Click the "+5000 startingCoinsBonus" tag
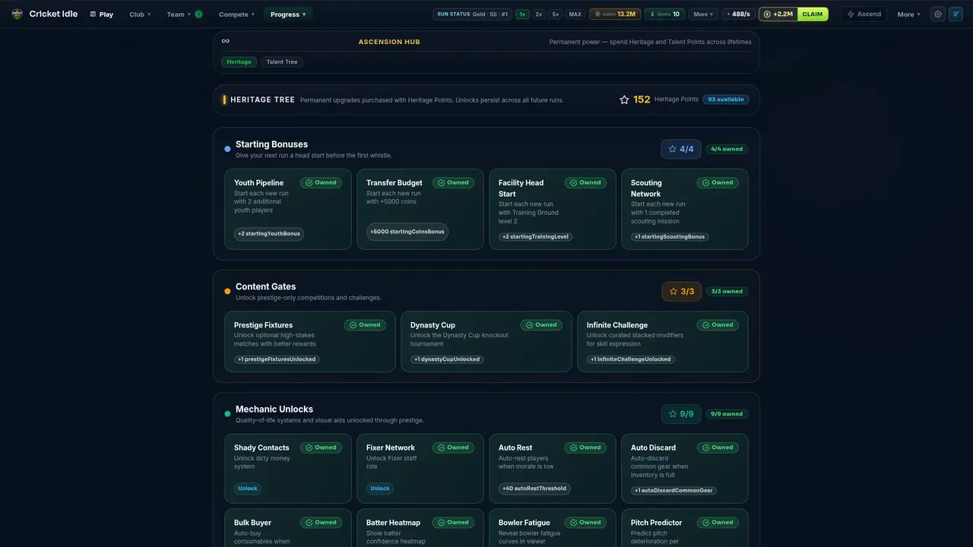The width and height of the screenshot is (973, 547). 407,232
